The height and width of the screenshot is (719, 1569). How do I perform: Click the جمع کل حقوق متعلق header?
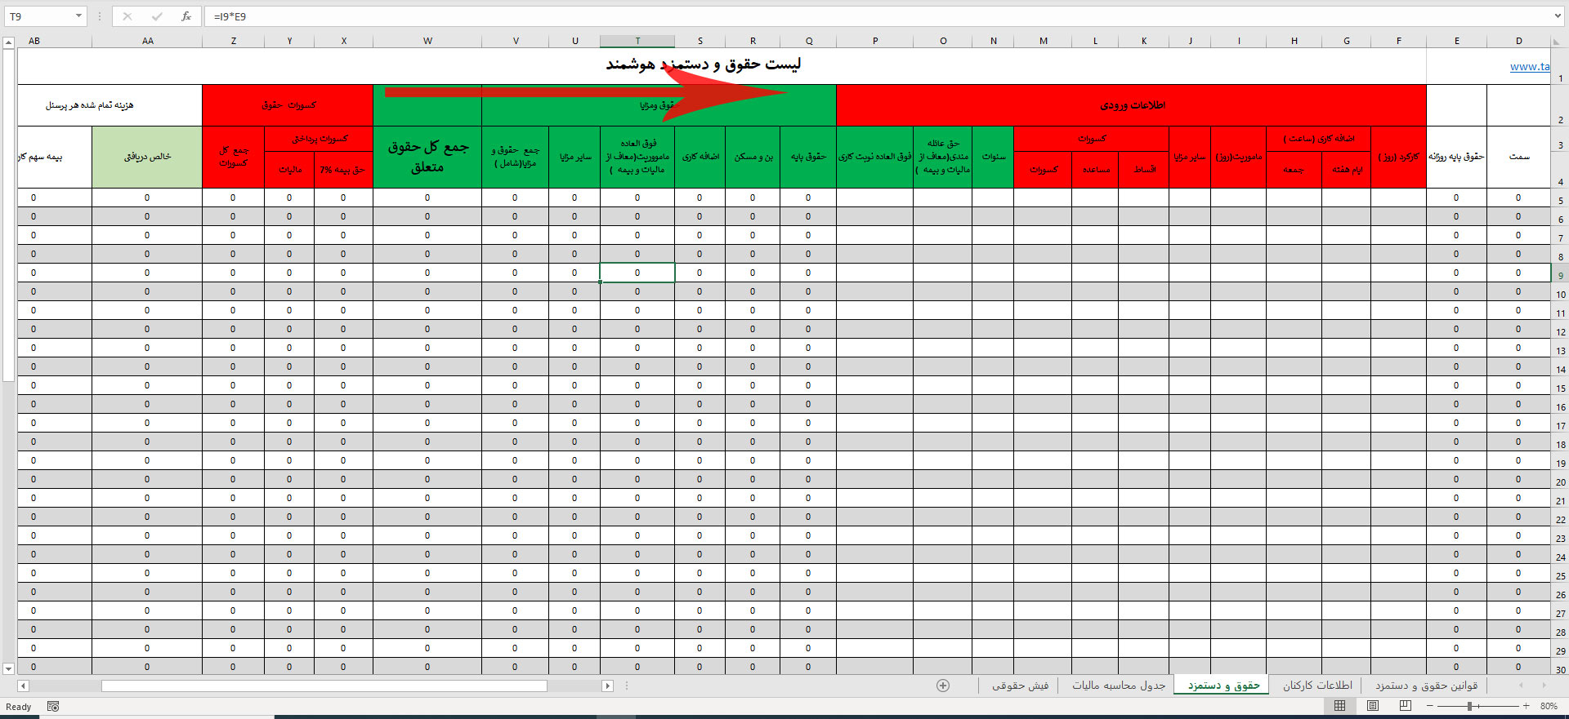coord(427,157)
